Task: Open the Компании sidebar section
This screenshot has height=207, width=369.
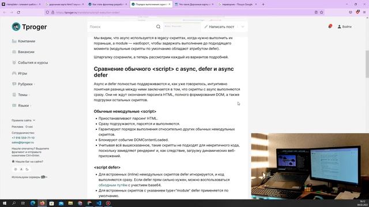Action: coord(24,41)
